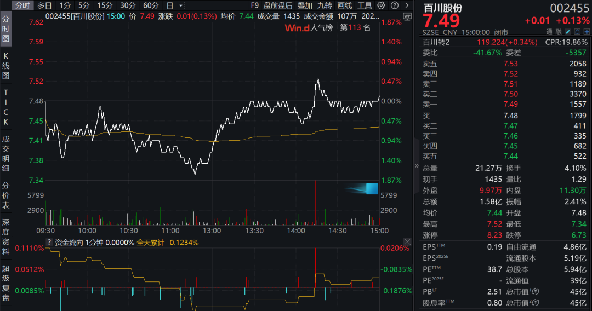Select the 1分 period
The width and height of the screenshot is (592, 311).
click(65, 5)
